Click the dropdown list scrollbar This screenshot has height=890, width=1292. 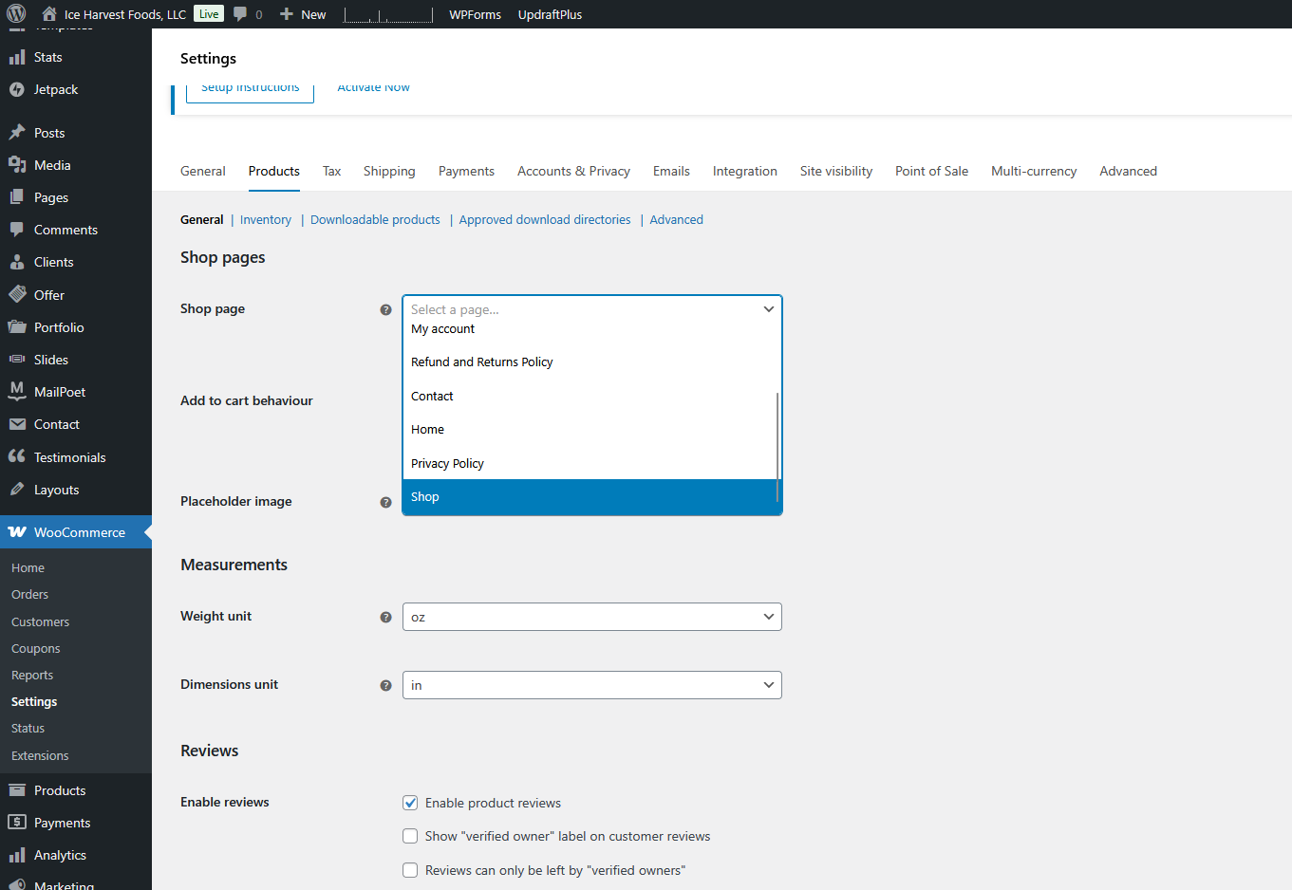(777, 446)
